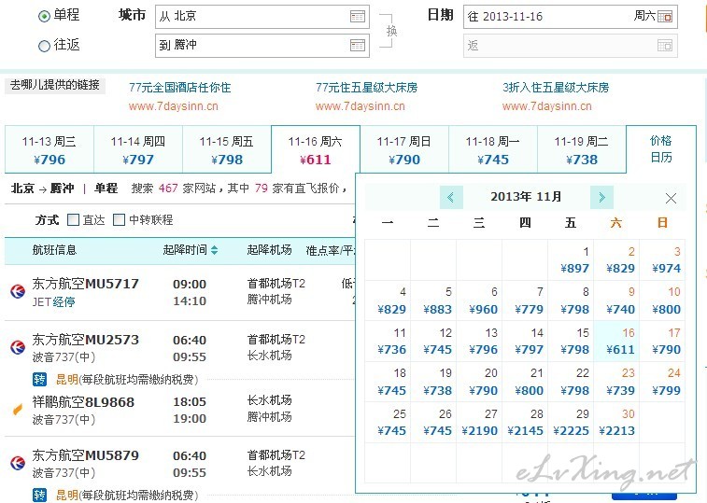This screenshot has width=707, height=503.
Task: Click the empty 返 return date field
Action: [571, 46]
